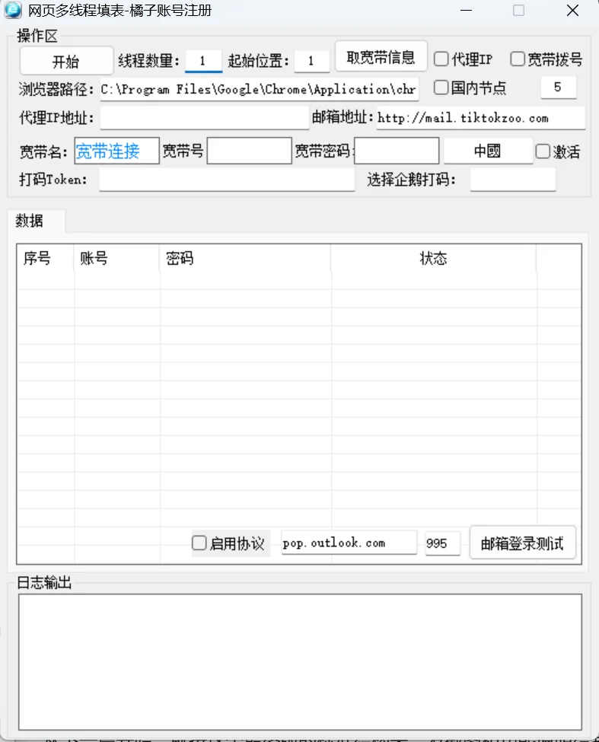The image size is (599, 742).
Task: Click inside the 日志输出 log area
Action: (x=300, y=662)
